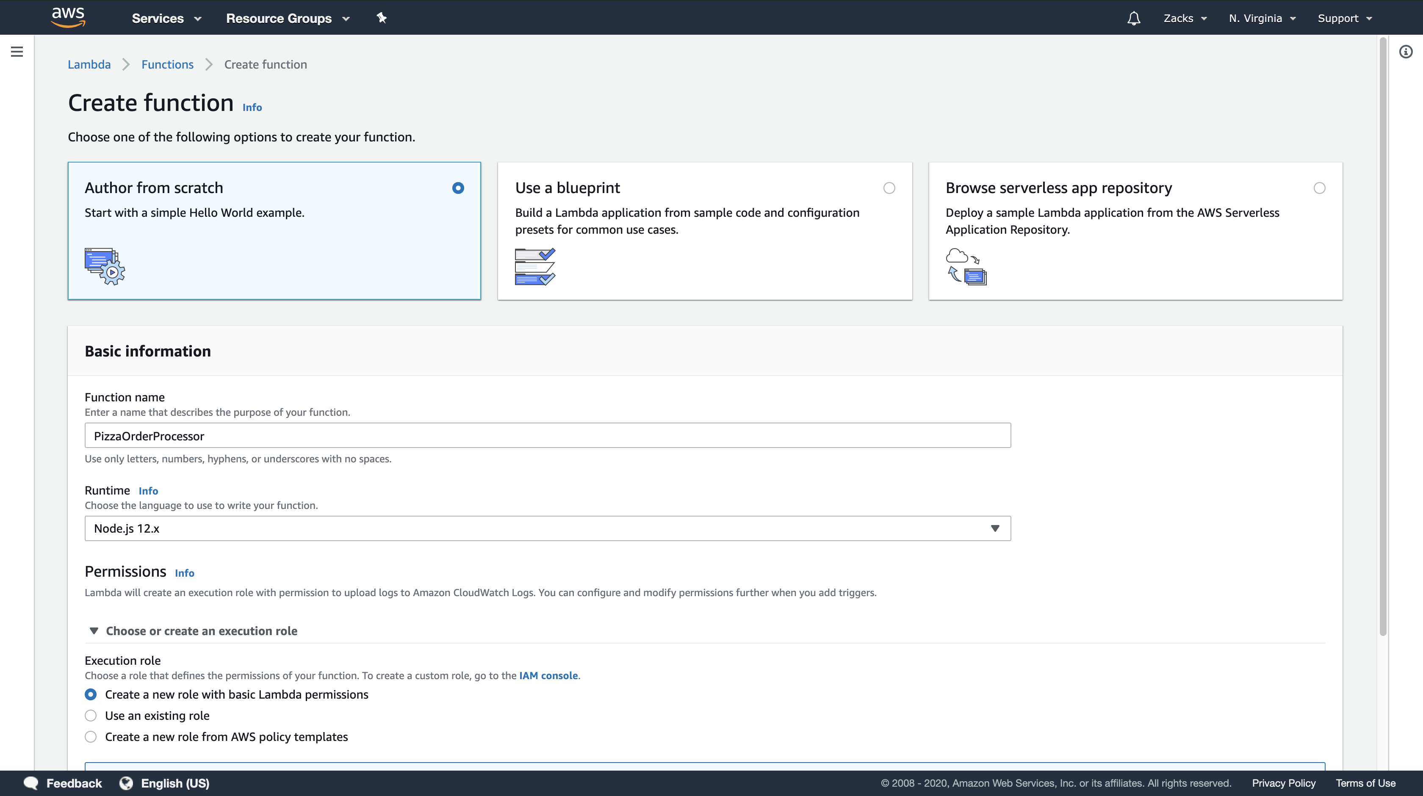The width and height of the screenshot is (1423, 796).
Task: Click the globe language icon in footer
Action: [x=126, y=783]
